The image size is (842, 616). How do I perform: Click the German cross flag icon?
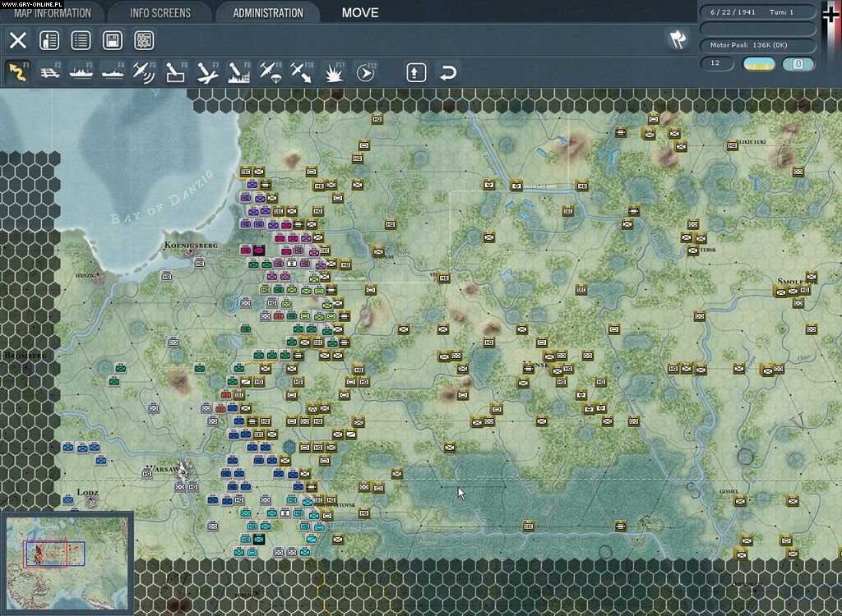(x=830, y=15)
